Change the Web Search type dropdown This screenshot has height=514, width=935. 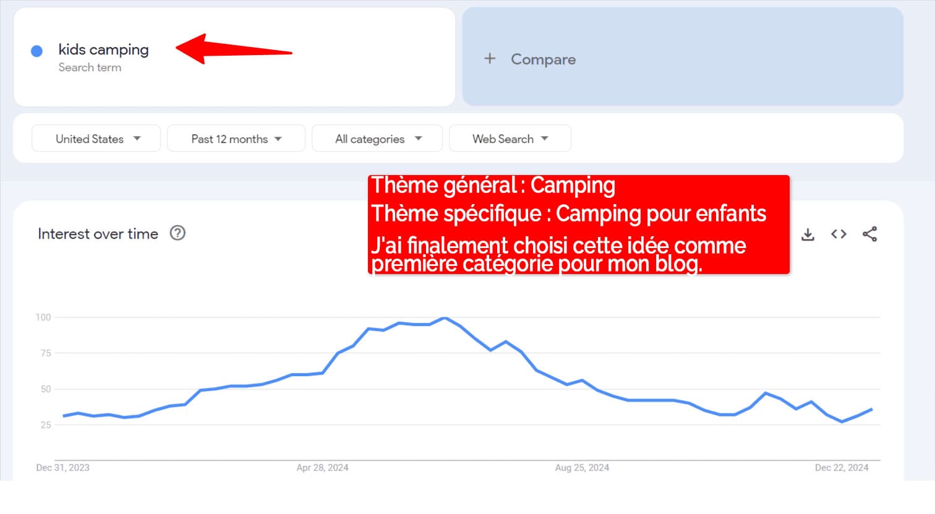(x=510, y=139)
